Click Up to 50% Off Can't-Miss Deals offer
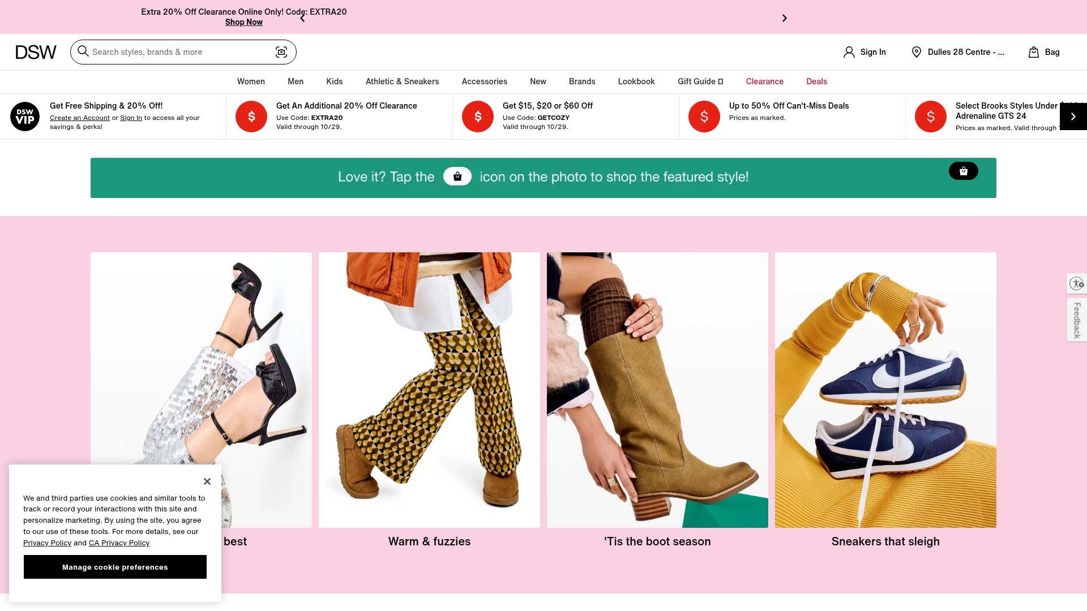The image size is (1087, 611). click(x=789, y=106)
